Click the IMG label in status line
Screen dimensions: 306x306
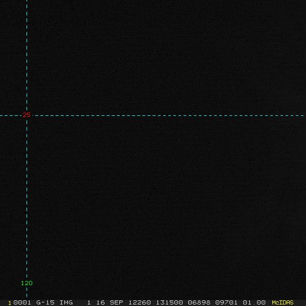(66, 302)
